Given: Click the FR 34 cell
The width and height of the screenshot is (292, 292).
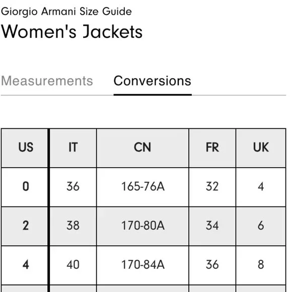Looking at the screenshot, I should (x=212, y=226).
